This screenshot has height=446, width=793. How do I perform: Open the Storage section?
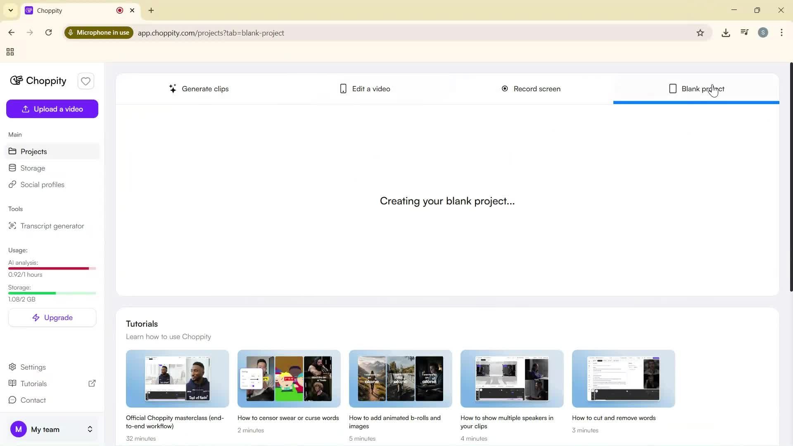pos(33,168)
